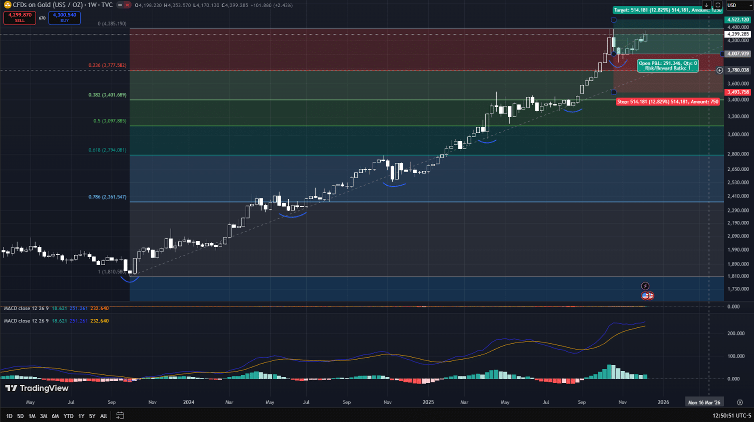The width and height of the screenshot is (754, 422).
Task: Select the 3M time range
Action: click(x=44, y=416)
